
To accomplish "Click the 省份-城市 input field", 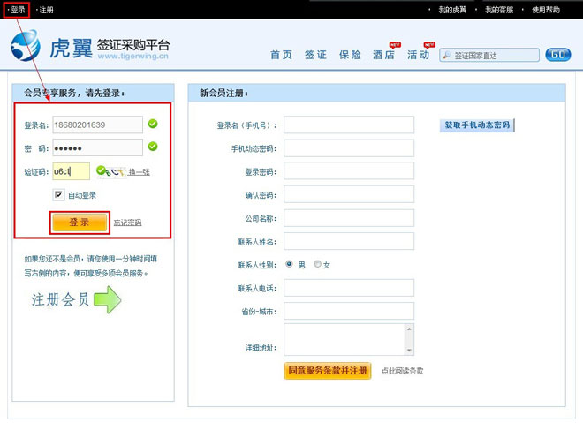I will coord(349,311).
